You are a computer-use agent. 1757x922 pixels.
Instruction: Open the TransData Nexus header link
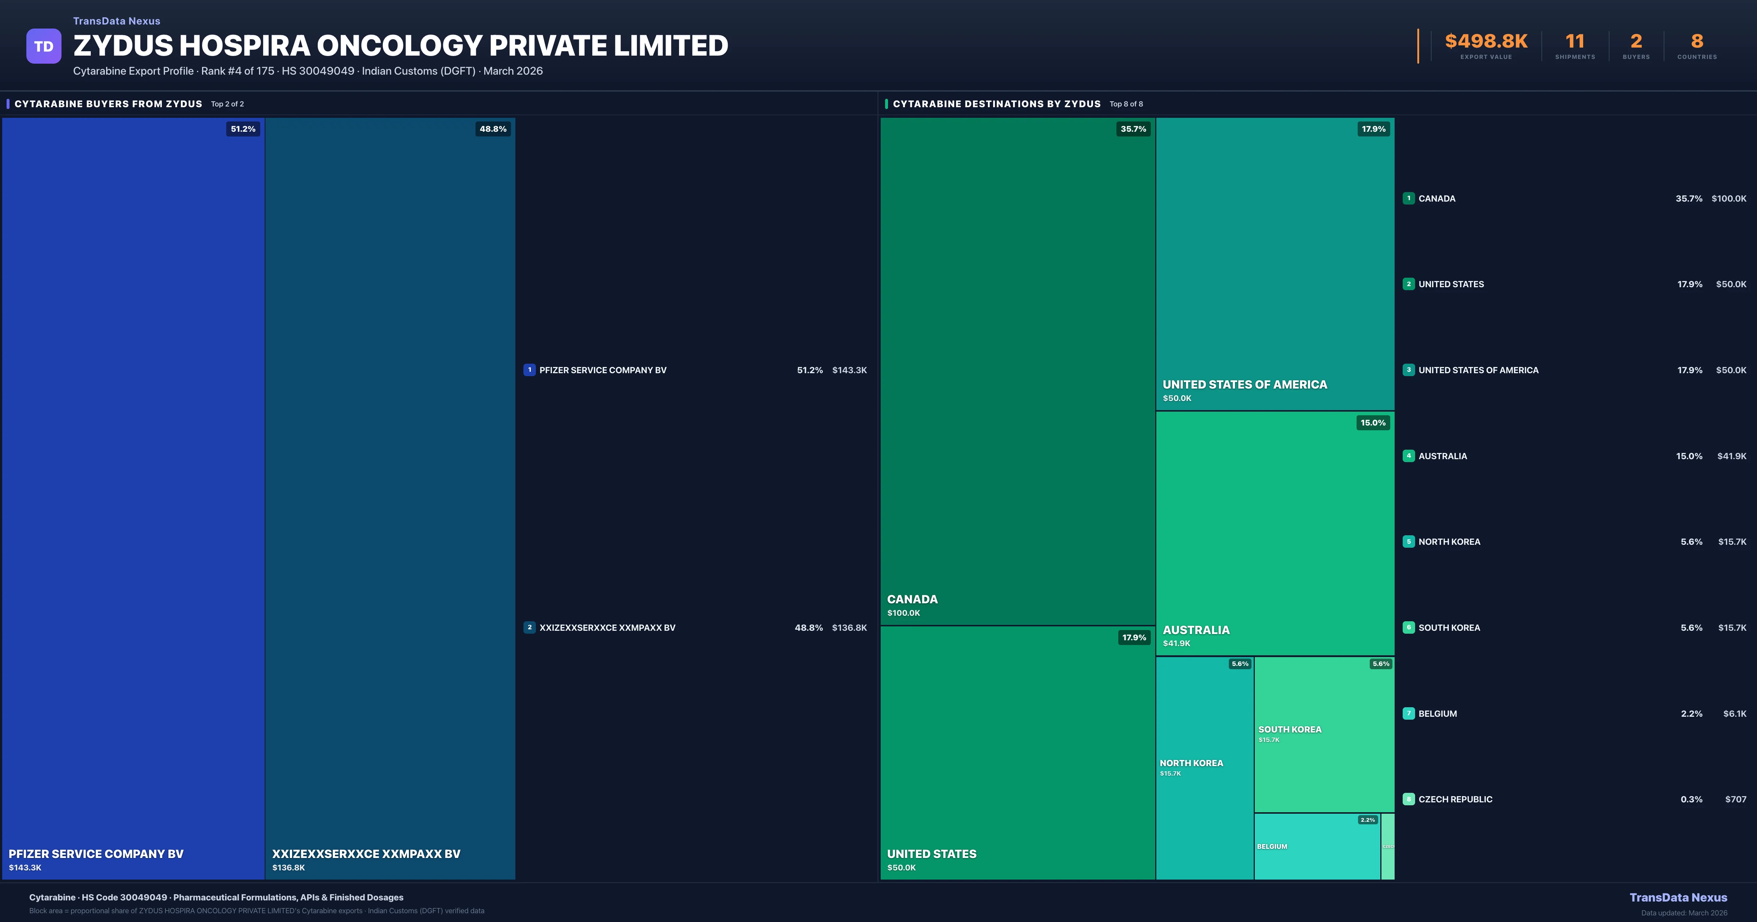click(x=117, y=21)
